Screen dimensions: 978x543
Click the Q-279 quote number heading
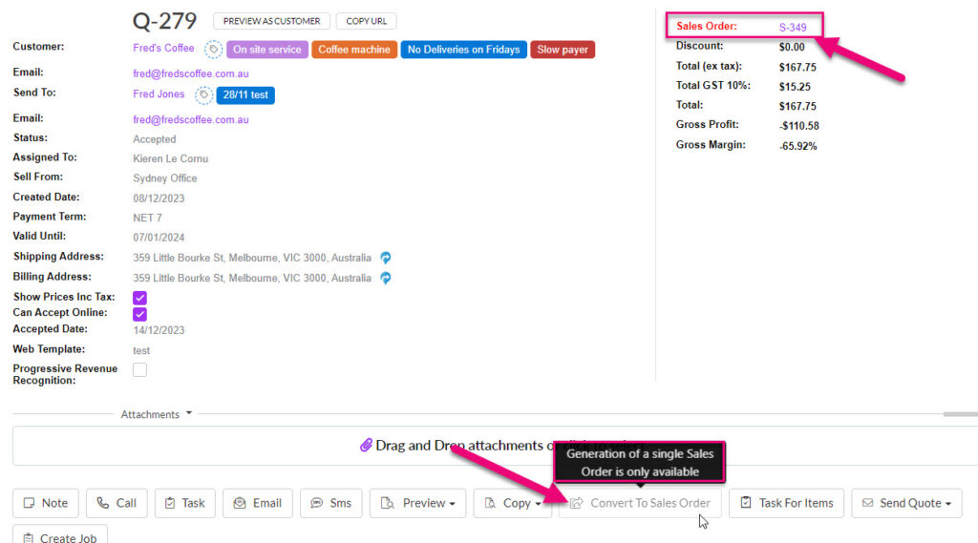click(x=164, y=21)
